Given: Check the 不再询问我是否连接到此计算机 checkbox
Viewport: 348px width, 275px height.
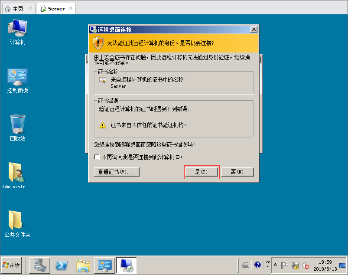Looking at the screenshot, I should pyautogui.click(x=97, y=157).
